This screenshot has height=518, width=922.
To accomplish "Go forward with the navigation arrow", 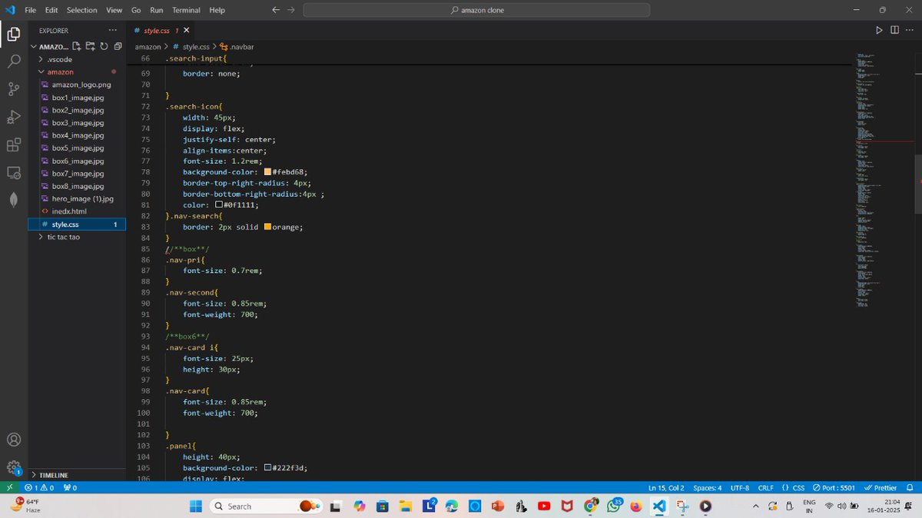I will 291,10.
